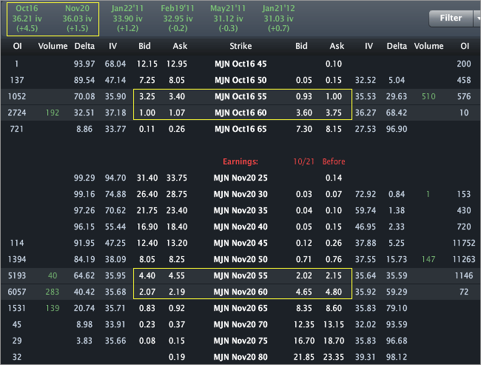Click the Earnings 10/21 date
This screenshot has width=481, height=365.
click(303, 161)
